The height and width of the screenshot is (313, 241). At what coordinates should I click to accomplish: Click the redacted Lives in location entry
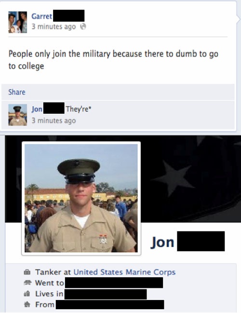(x=106, y=294)
